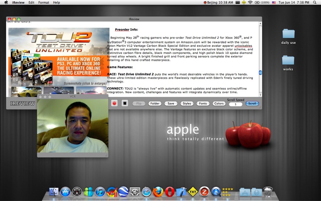Click the black keyboard-like menu bar icon
This screenshot has height=201, width=321.
(238, 2)
